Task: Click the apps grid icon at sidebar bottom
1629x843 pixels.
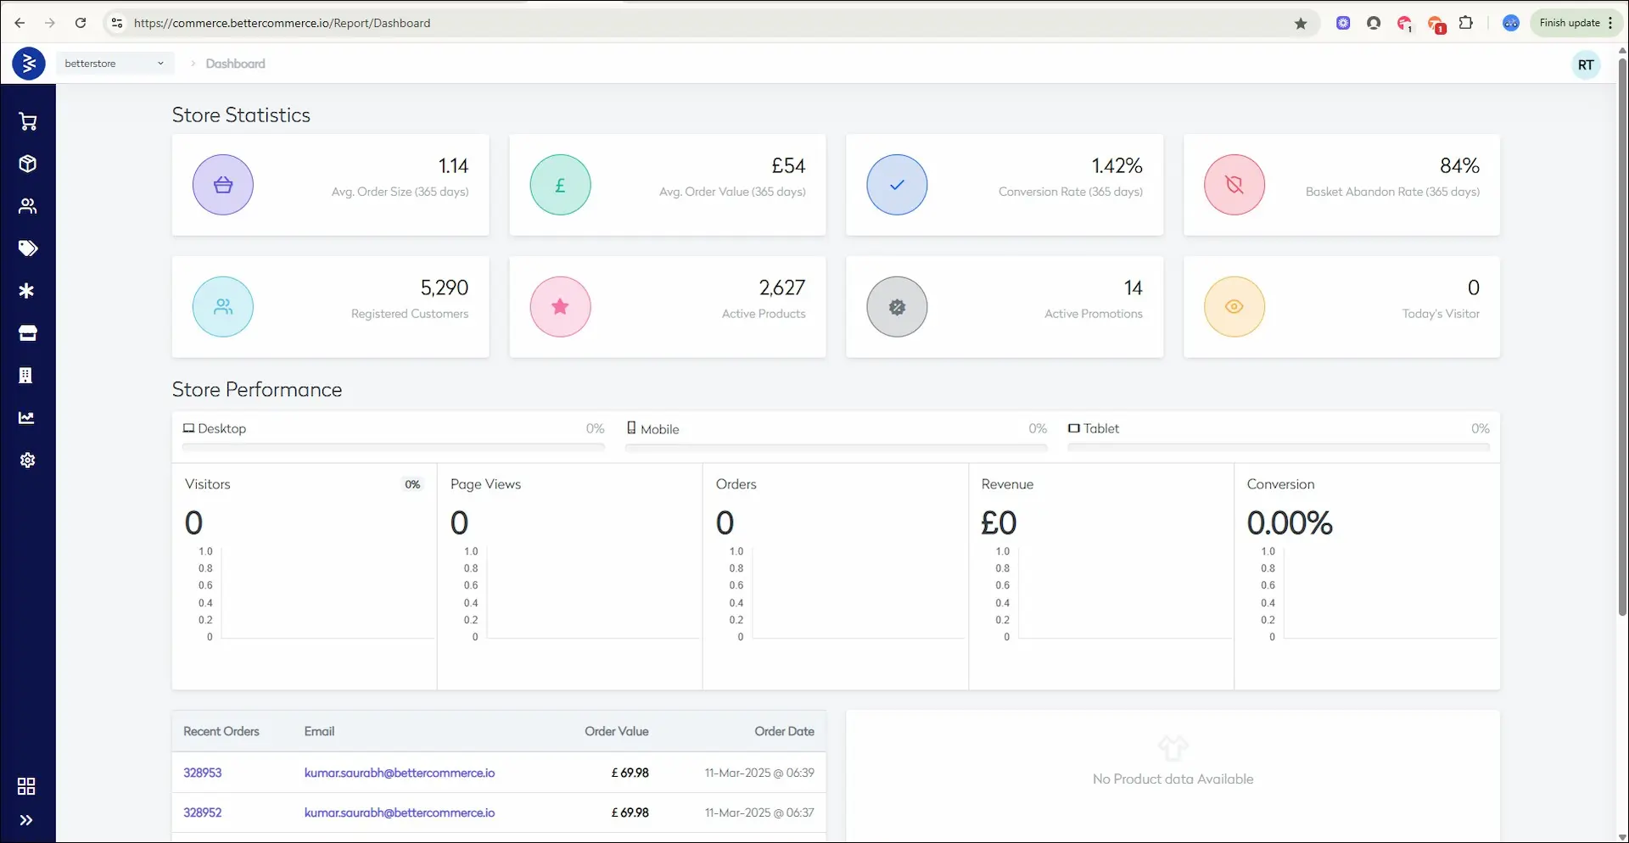Action: pyautogui.click(x=26, y=785)
